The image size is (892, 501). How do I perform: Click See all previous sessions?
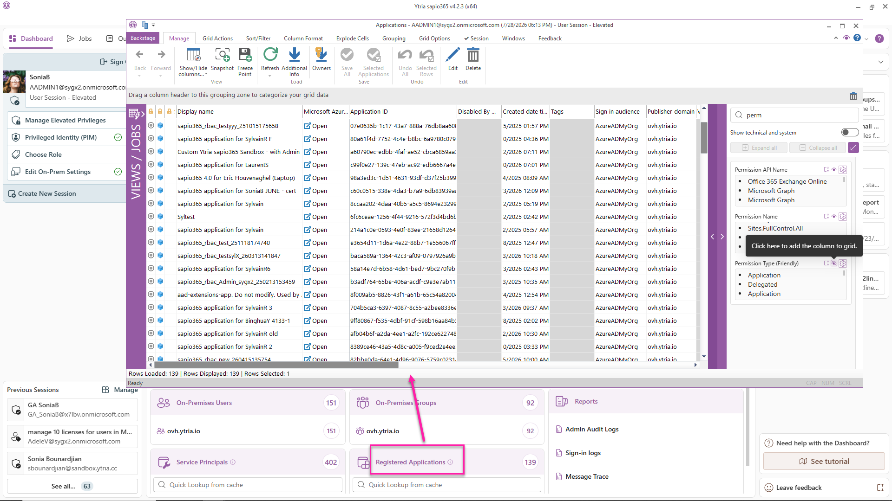(x=72, y=486)
